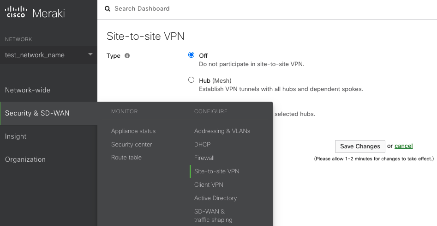Open Appliance status page
Image resolution: width=437 pixels, height=226 pixels.
133,131
